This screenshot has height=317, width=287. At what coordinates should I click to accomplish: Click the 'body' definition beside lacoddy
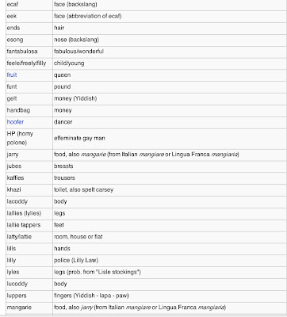60,201
